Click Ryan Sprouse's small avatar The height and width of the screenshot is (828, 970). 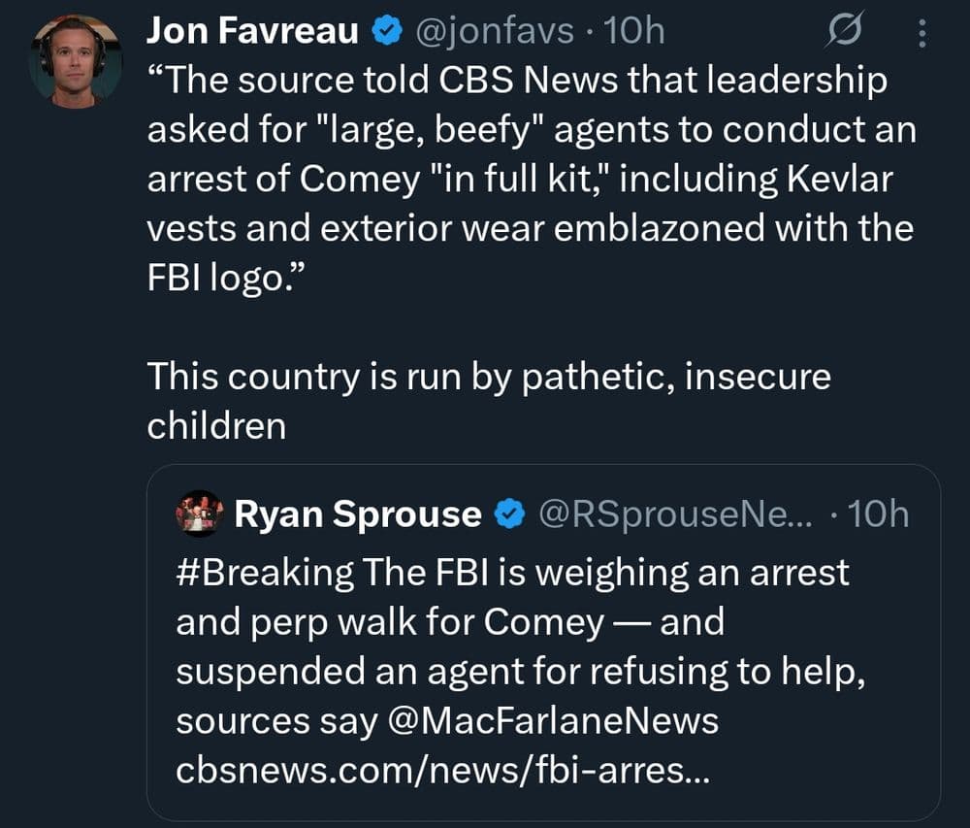[x=200, y=513]
